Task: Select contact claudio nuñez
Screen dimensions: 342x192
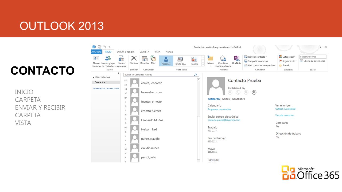Action: click(163, 148)
